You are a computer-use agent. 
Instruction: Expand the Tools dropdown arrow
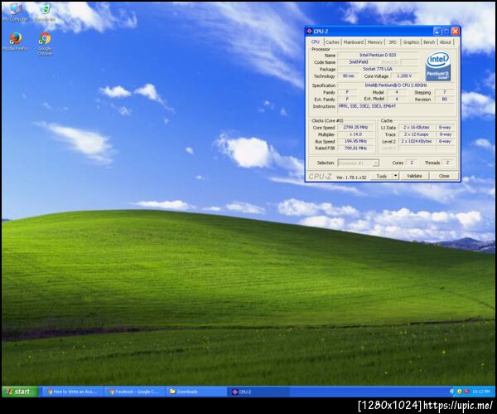pyautogui.click(x=396, y=176)
